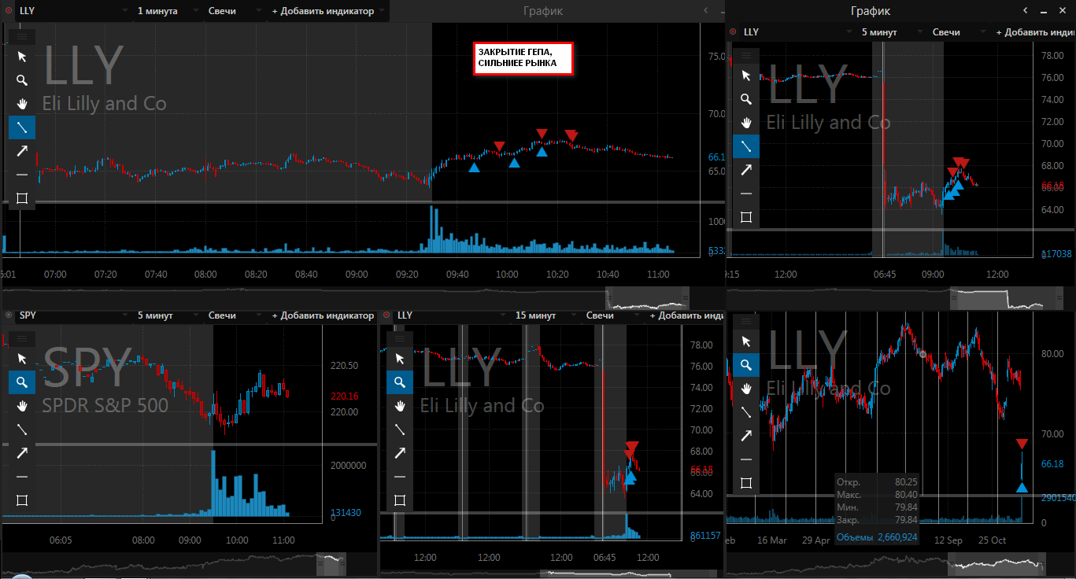The width and height of the screenshot is (1076, 579).
Task: Click the SPY price label '220.16'
Action: 346,396
